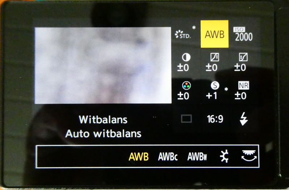Tap the live preview thumbnail image
The image size is (289, 190).
[x=103, y=65]
